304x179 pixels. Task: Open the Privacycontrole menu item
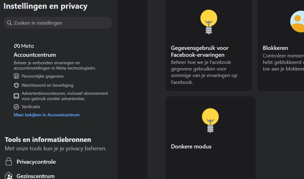click(x=36, y=162)
